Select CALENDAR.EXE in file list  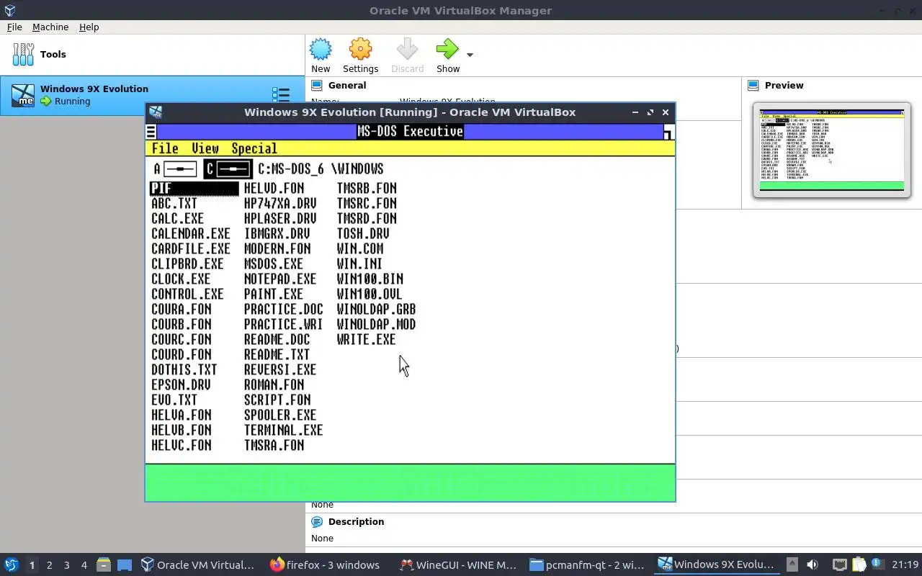(x=191, y=233)
